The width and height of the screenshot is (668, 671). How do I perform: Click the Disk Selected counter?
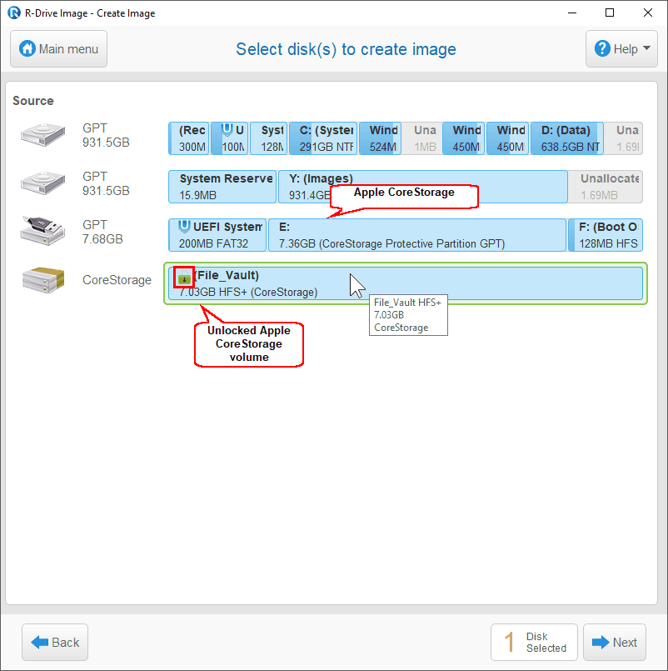534,642
